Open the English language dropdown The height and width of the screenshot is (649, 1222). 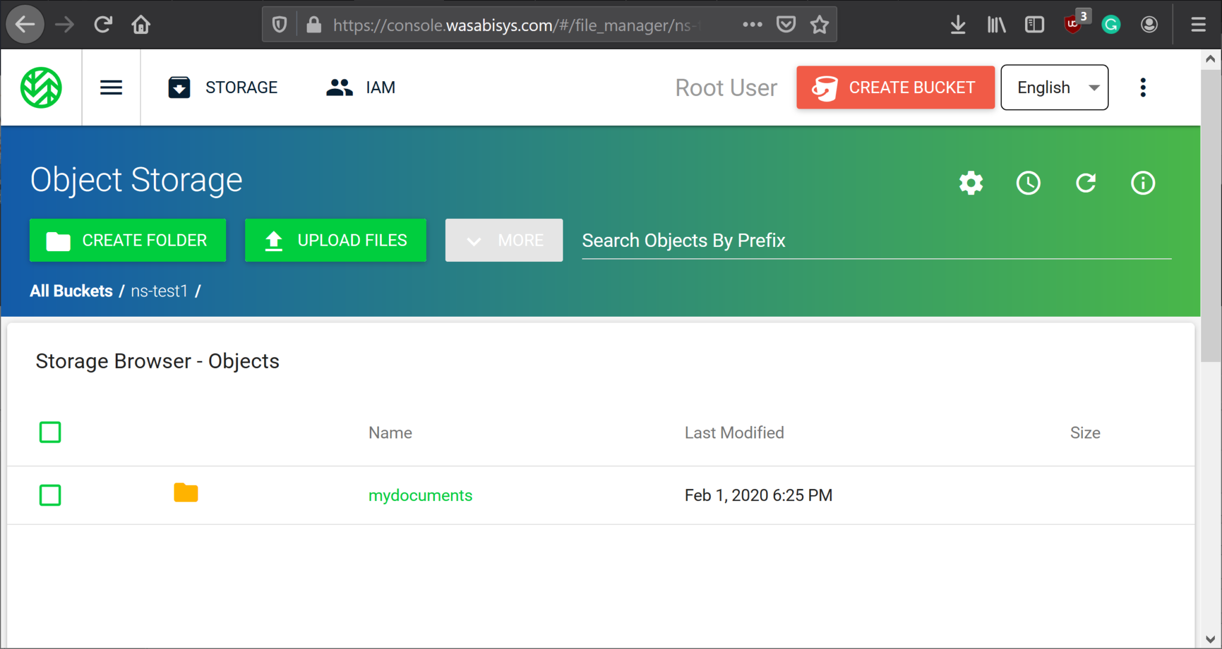pyautogui.click(x=1055, y=87)
